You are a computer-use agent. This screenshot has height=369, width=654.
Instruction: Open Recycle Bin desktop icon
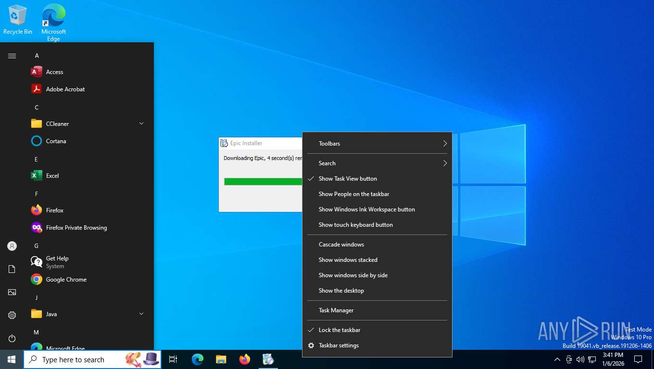point(18,20)
